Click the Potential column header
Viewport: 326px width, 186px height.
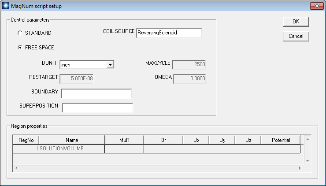pos(280,140)
